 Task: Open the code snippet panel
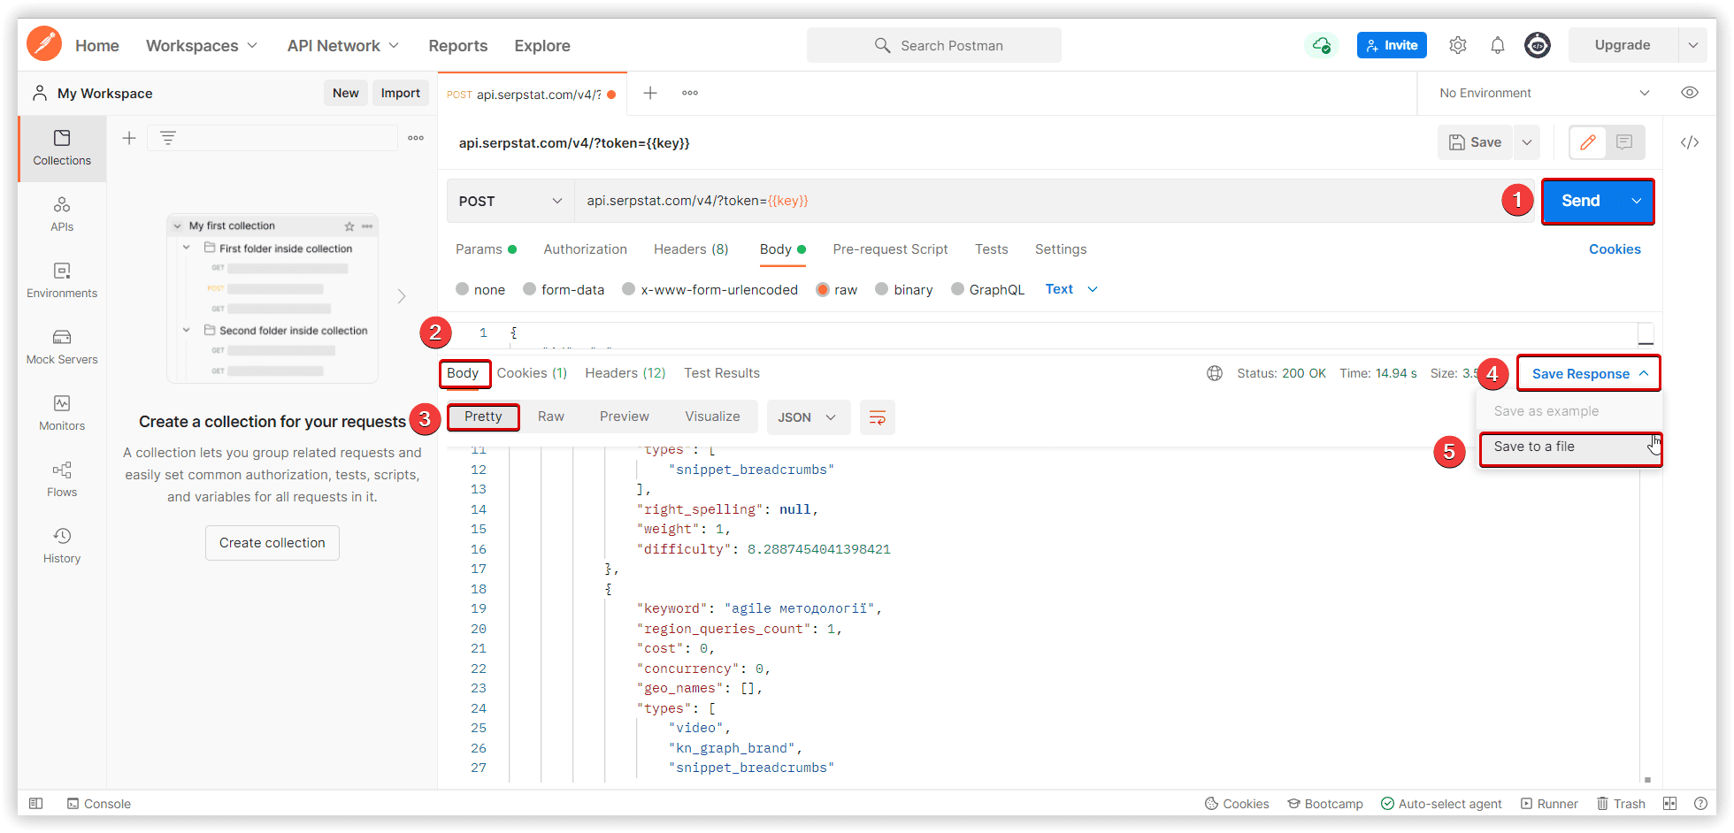(x=1690, y=142)
